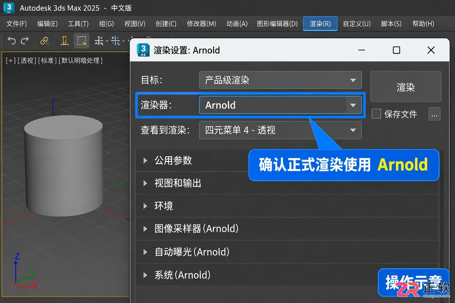Open the 创建(C) menu
This screenshot has width=455, height=303.
(x=166, y=24)
